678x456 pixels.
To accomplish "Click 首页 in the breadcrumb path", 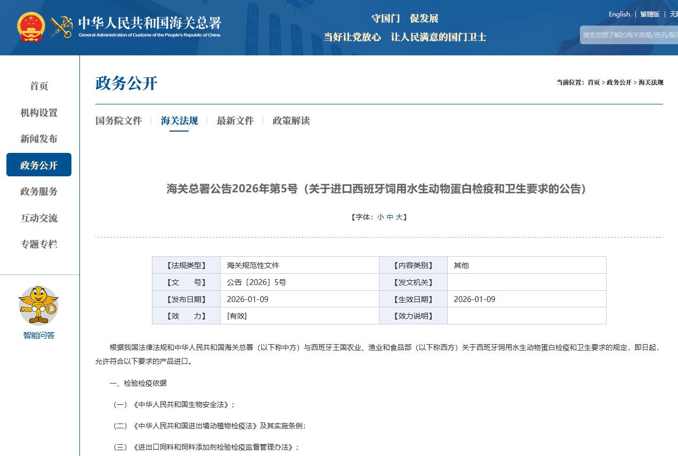I will point(593,82).
